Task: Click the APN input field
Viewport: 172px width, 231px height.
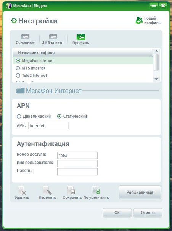Action: click(48, 126)
